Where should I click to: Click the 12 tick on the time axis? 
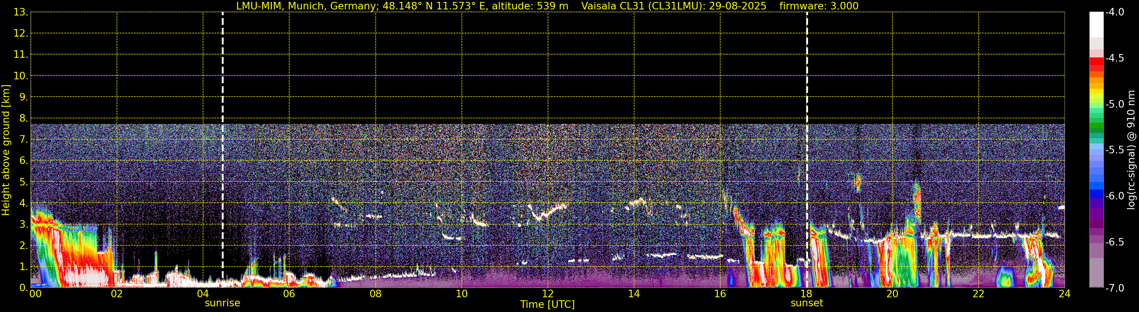click(547, 294)
